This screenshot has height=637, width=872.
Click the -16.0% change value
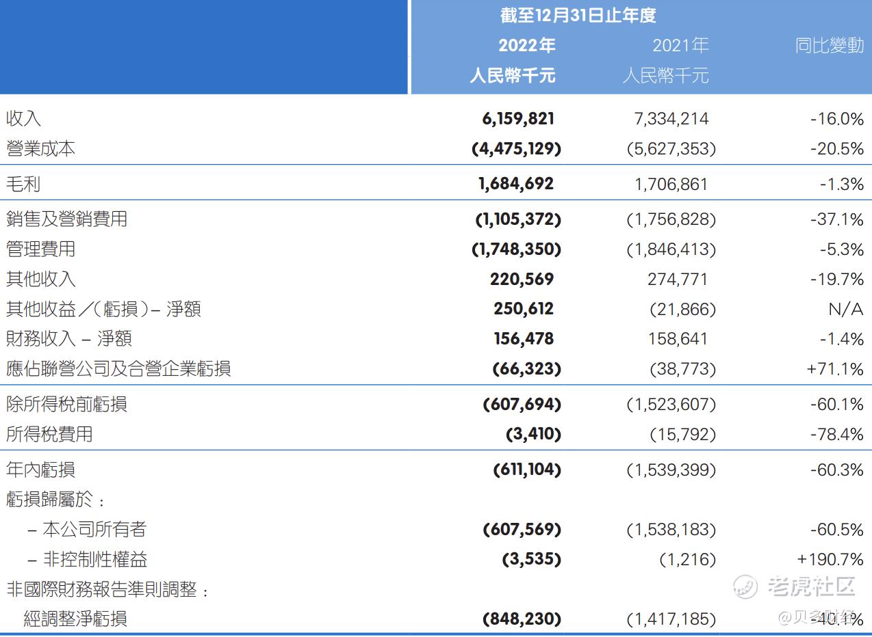(837, 118)
